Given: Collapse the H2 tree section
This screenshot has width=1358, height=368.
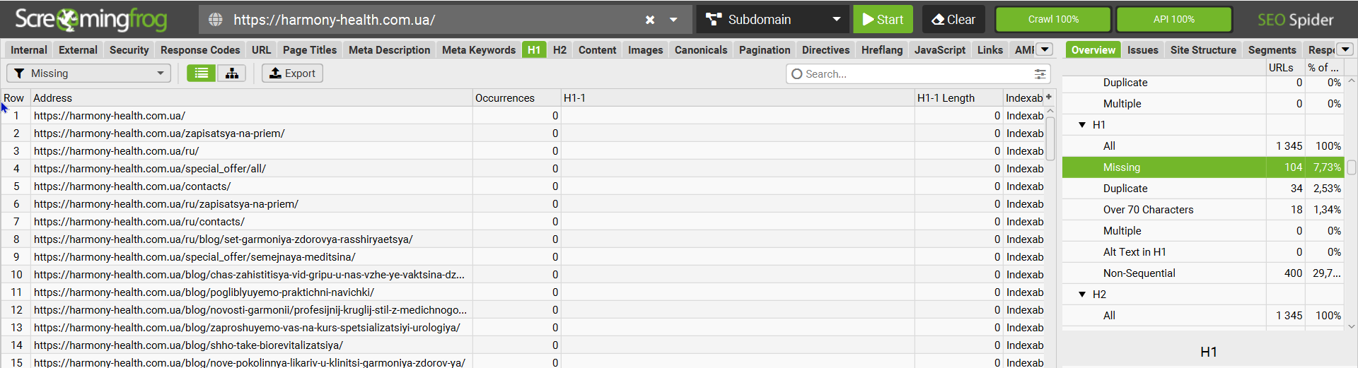Looking at the screenshot, I should coord(1082,295).
